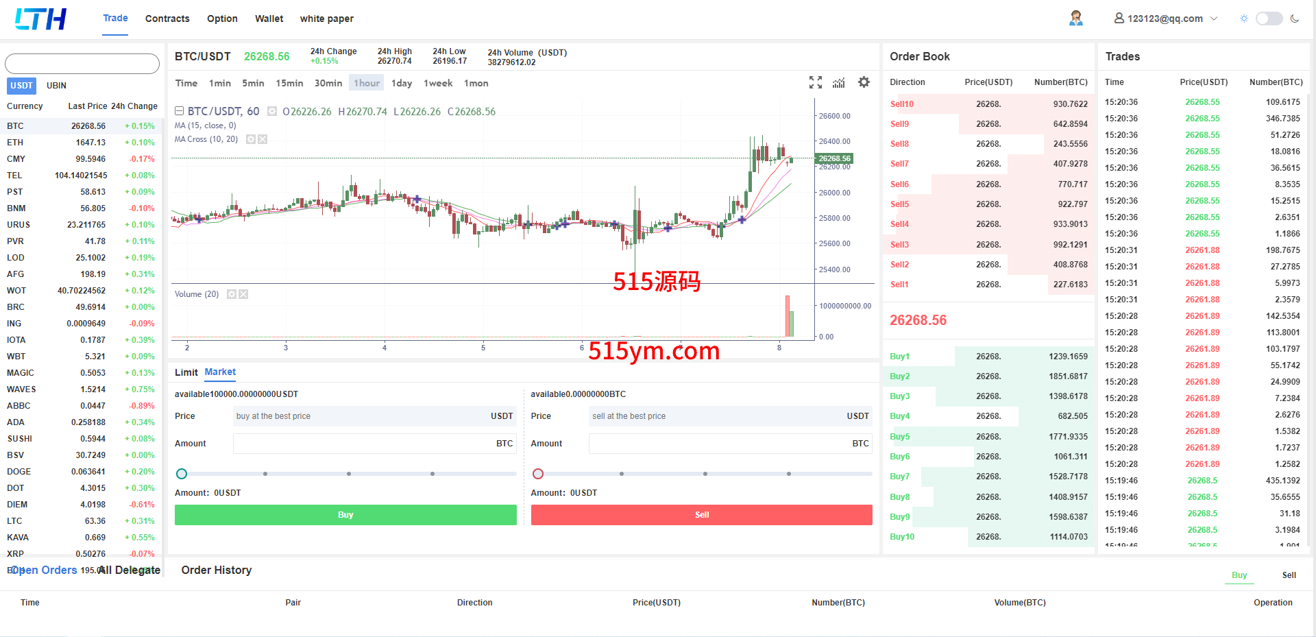Click the buy amount slider handle
Image resolution: width=1316 pixels, height=637 pixels.
point(182,474)
